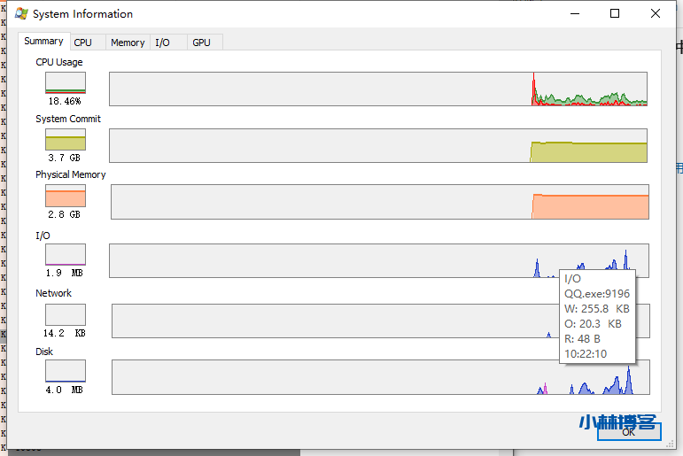Switch to the GPU tab
This screenshot has width=683, height=456.
point(202,43)
